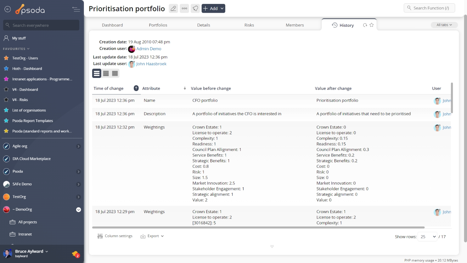The image size is (467, 263).
Task: Open the Members tab
Action: [x=295, y=25]
